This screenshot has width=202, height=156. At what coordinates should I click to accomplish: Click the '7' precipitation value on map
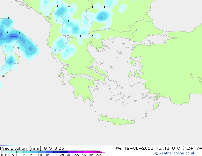click(x=31, y=48)
